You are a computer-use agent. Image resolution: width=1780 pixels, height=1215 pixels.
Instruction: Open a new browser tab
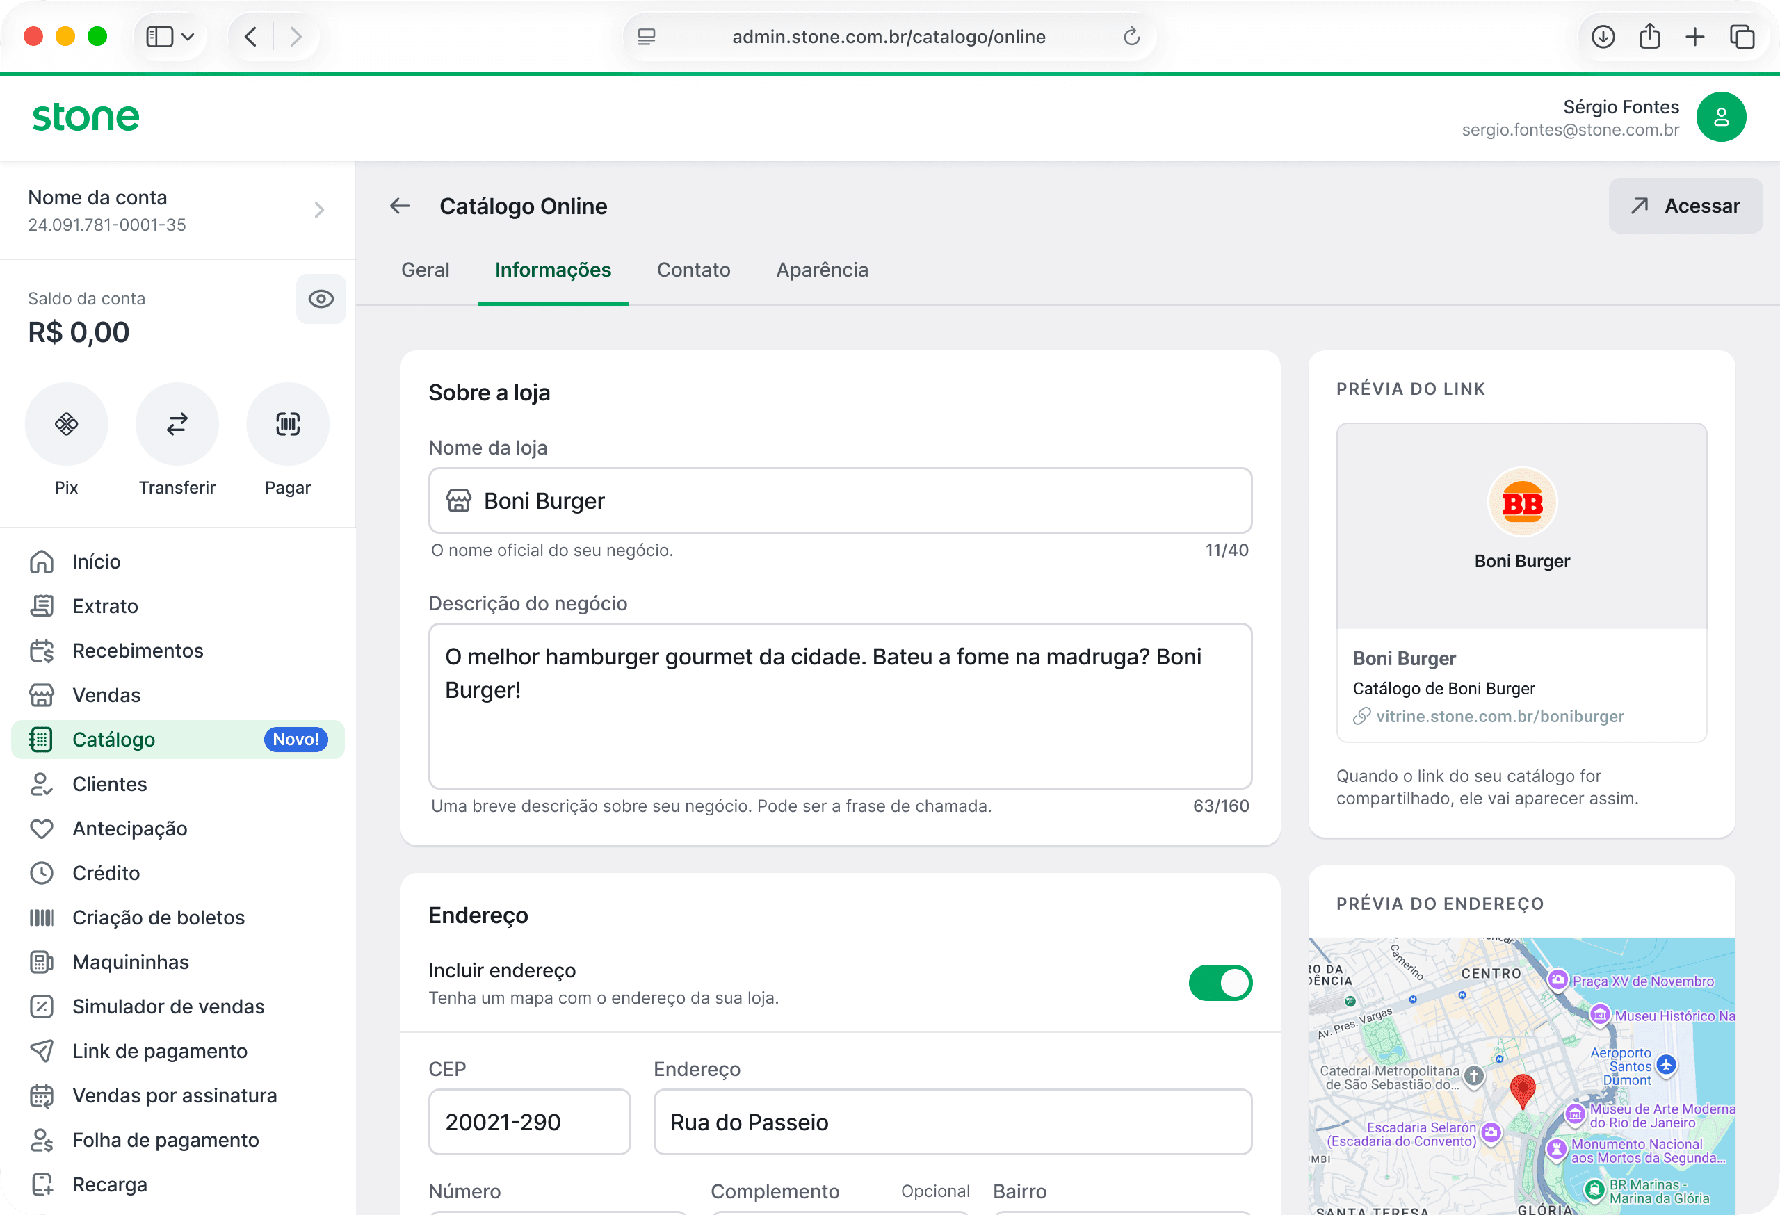(x=1695, y=37)
